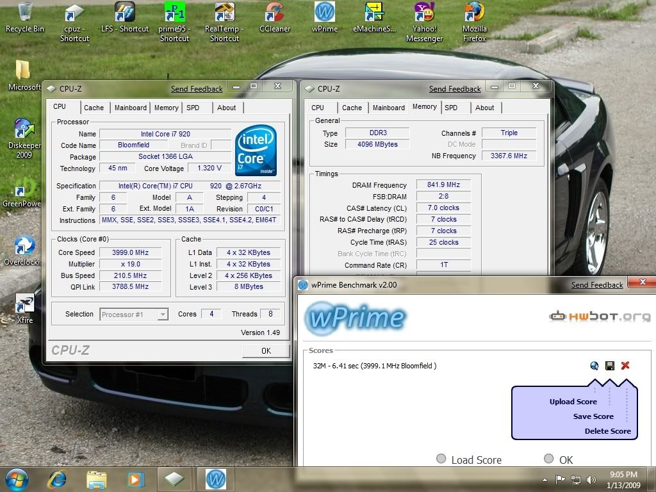View score online globe icon in wPrime
This screenshot has height=492, width=656.
[x=594, y=366]
